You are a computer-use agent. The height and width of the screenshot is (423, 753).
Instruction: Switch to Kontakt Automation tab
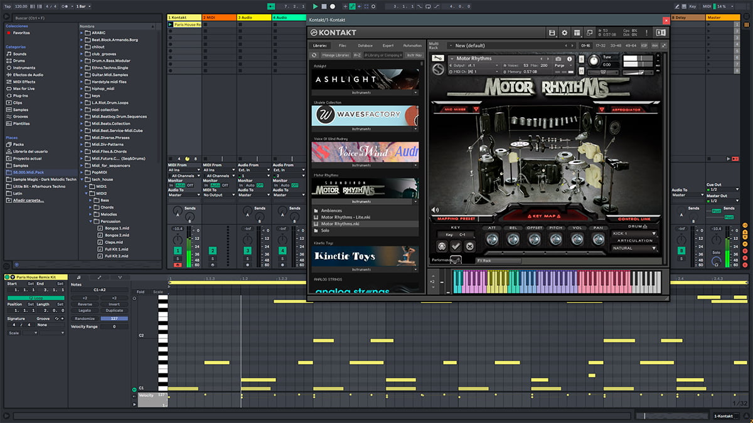coord(412,46)
